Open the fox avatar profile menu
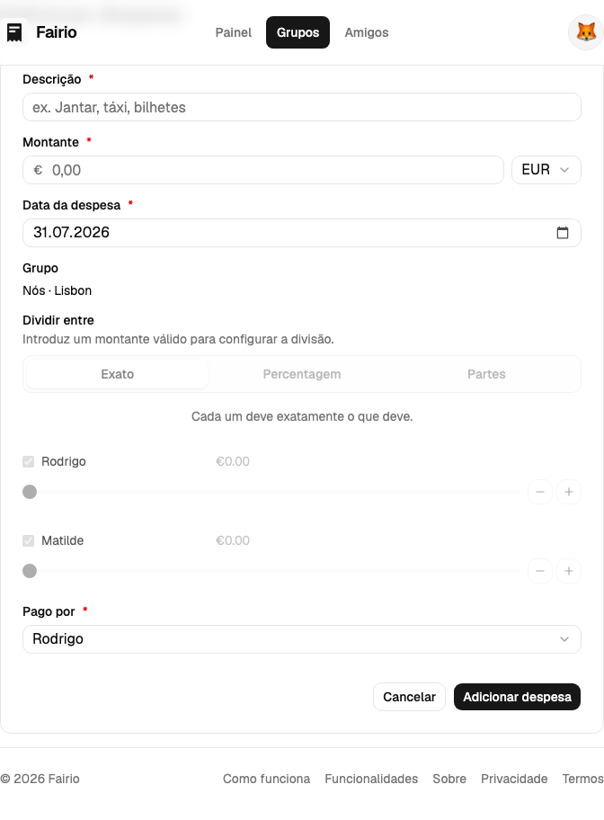604x820 pixels. (x=586, y=32)
